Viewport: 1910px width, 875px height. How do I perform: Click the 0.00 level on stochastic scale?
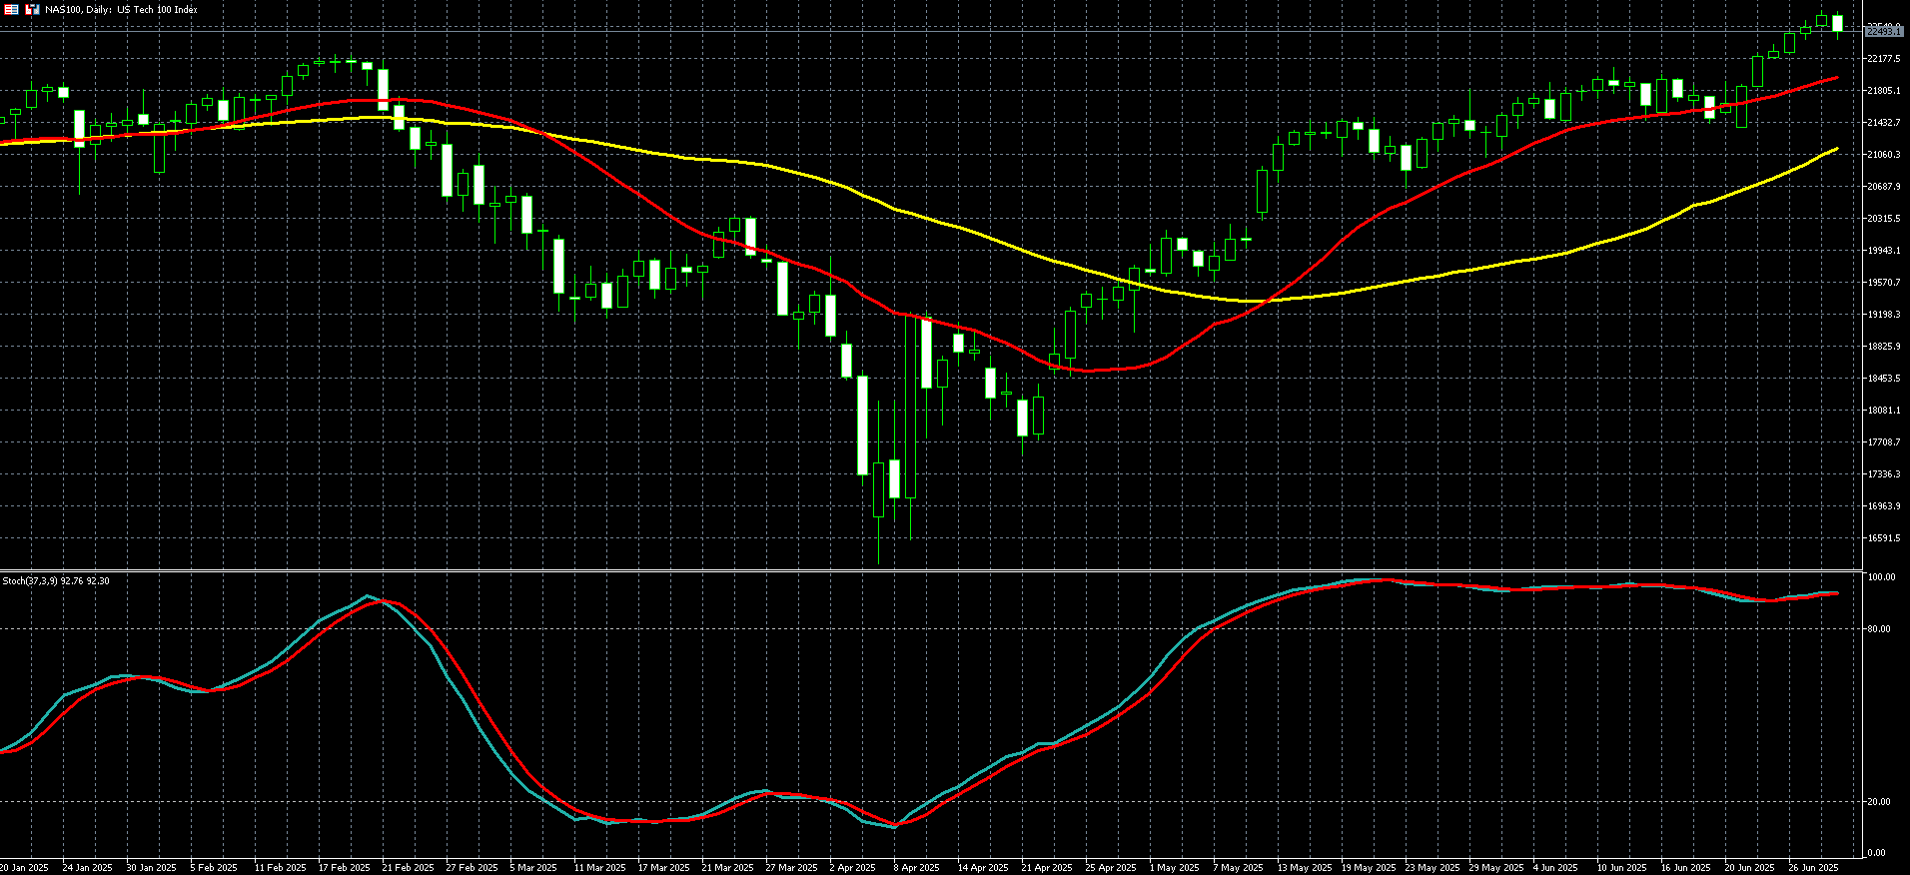1878,854
